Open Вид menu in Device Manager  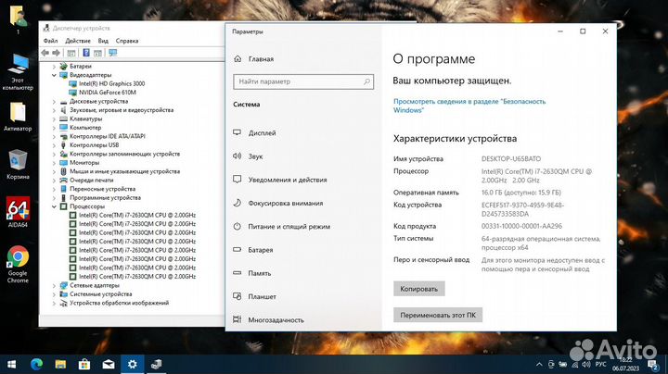[x=103, y=41]
